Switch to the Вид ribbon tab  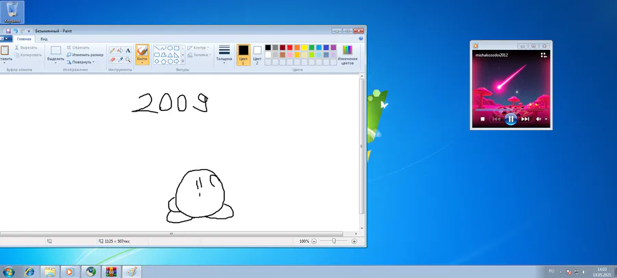44,39
